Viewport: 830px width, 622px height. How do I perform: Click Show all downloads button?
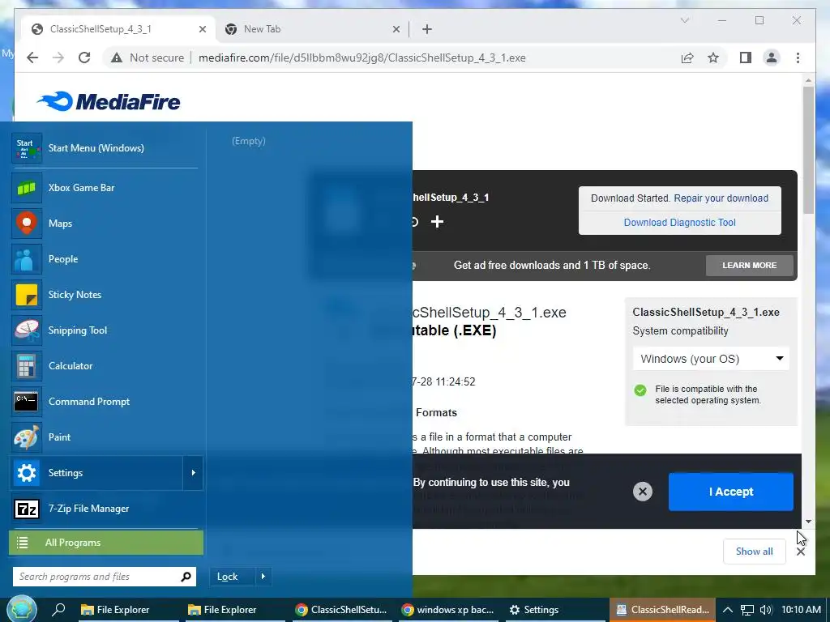pos(755,552)
